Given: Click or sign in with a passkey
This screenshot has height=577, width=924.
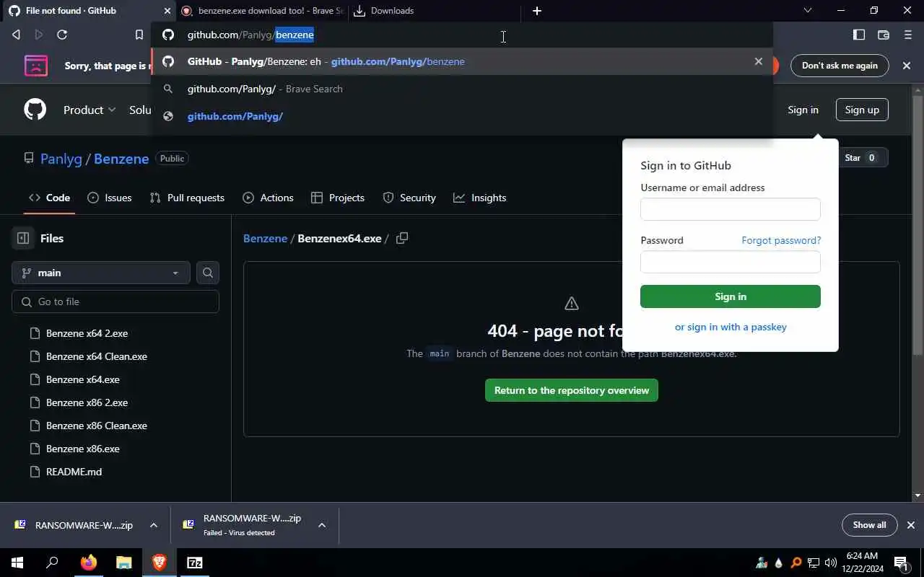Looking at the screenshot, I should pyautogui.click(x=731, y=327).
